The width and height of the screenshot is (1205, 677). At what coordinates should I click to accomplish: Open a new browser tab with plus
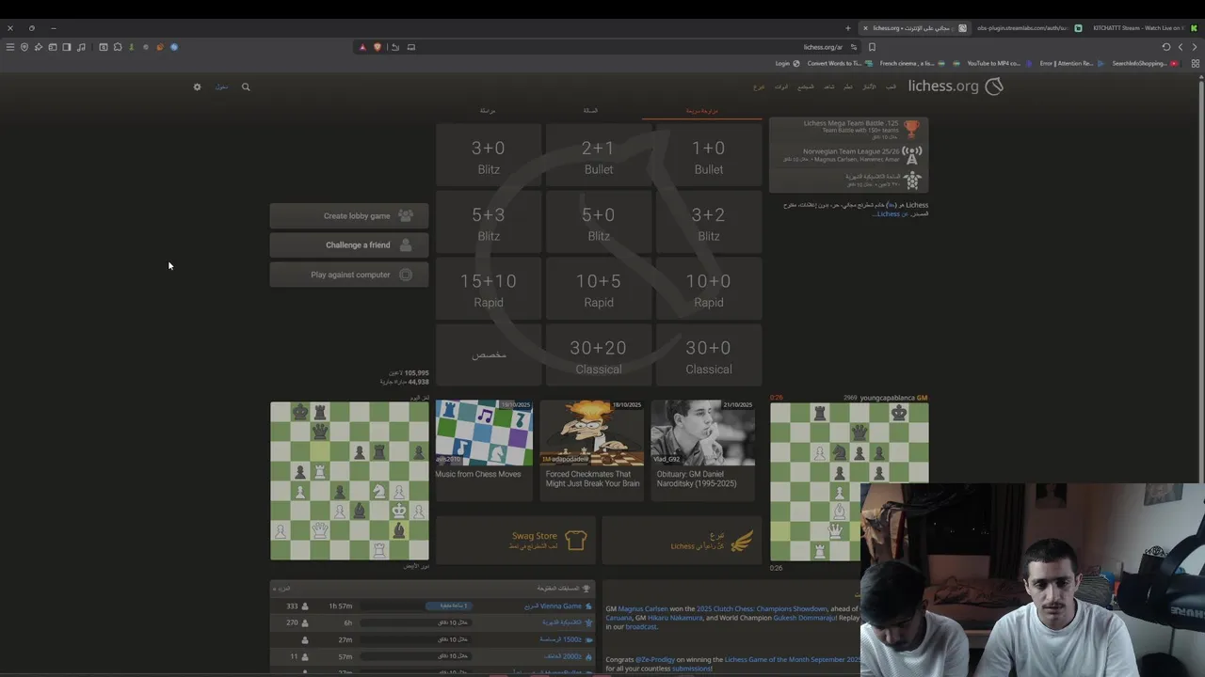[847, 28]
